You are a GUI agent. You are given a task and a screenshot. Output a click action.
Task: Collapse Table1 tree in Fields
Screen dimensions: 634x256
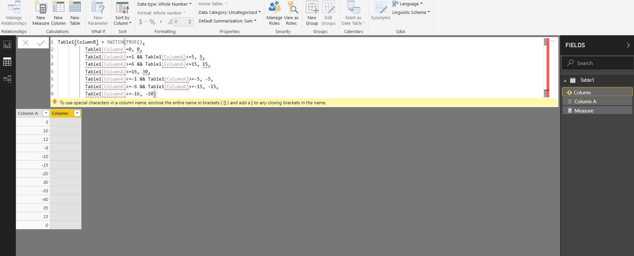pos(565,80)
